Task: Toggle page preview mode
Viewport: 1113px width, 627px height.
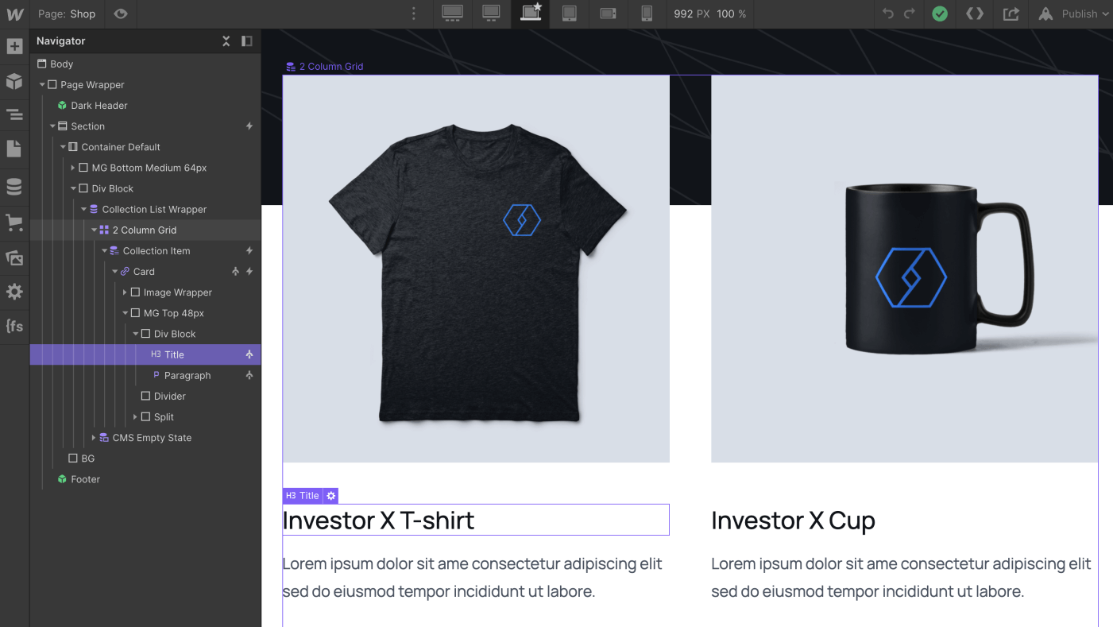Action: point(120,14)
